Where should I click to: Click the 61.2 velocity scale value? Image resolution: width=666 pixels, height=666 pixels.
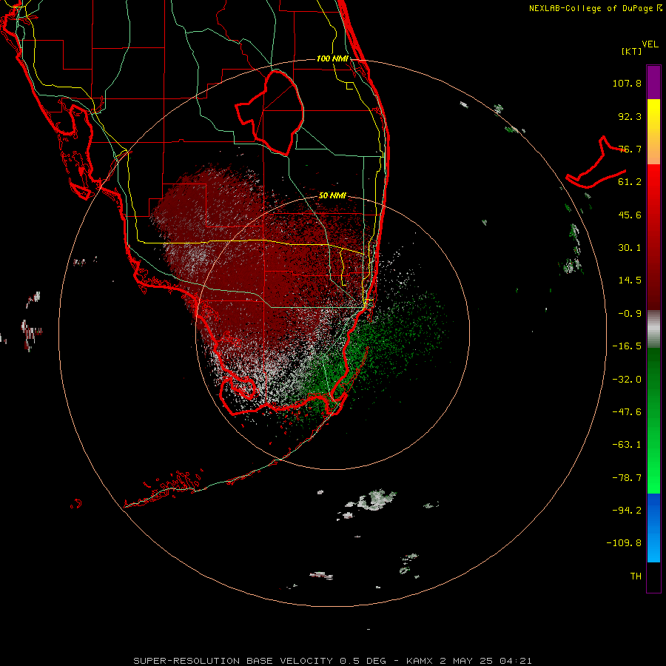click(630, 182)
